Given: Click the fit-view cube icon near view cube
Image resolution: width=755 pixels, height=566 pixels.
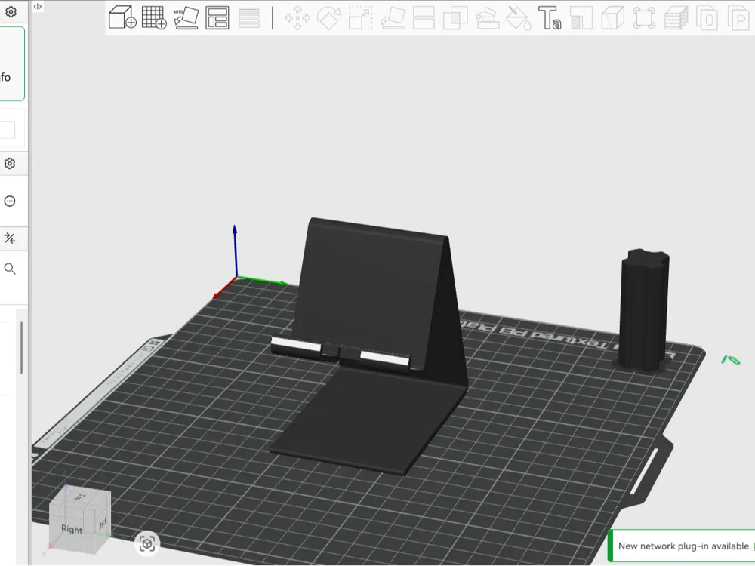Looking at the screenshot, I should point(147,544).
